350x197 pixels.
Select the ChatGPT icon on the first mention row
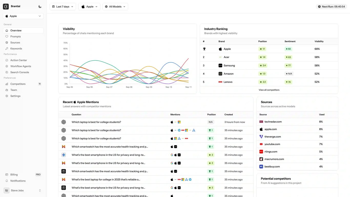pyautogui.click(x=64, y=122)
